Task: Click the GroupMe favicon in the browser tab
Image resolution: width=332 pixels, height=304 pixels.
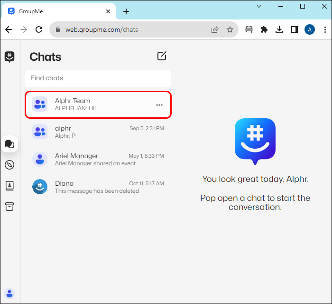Action: (11, 11)
